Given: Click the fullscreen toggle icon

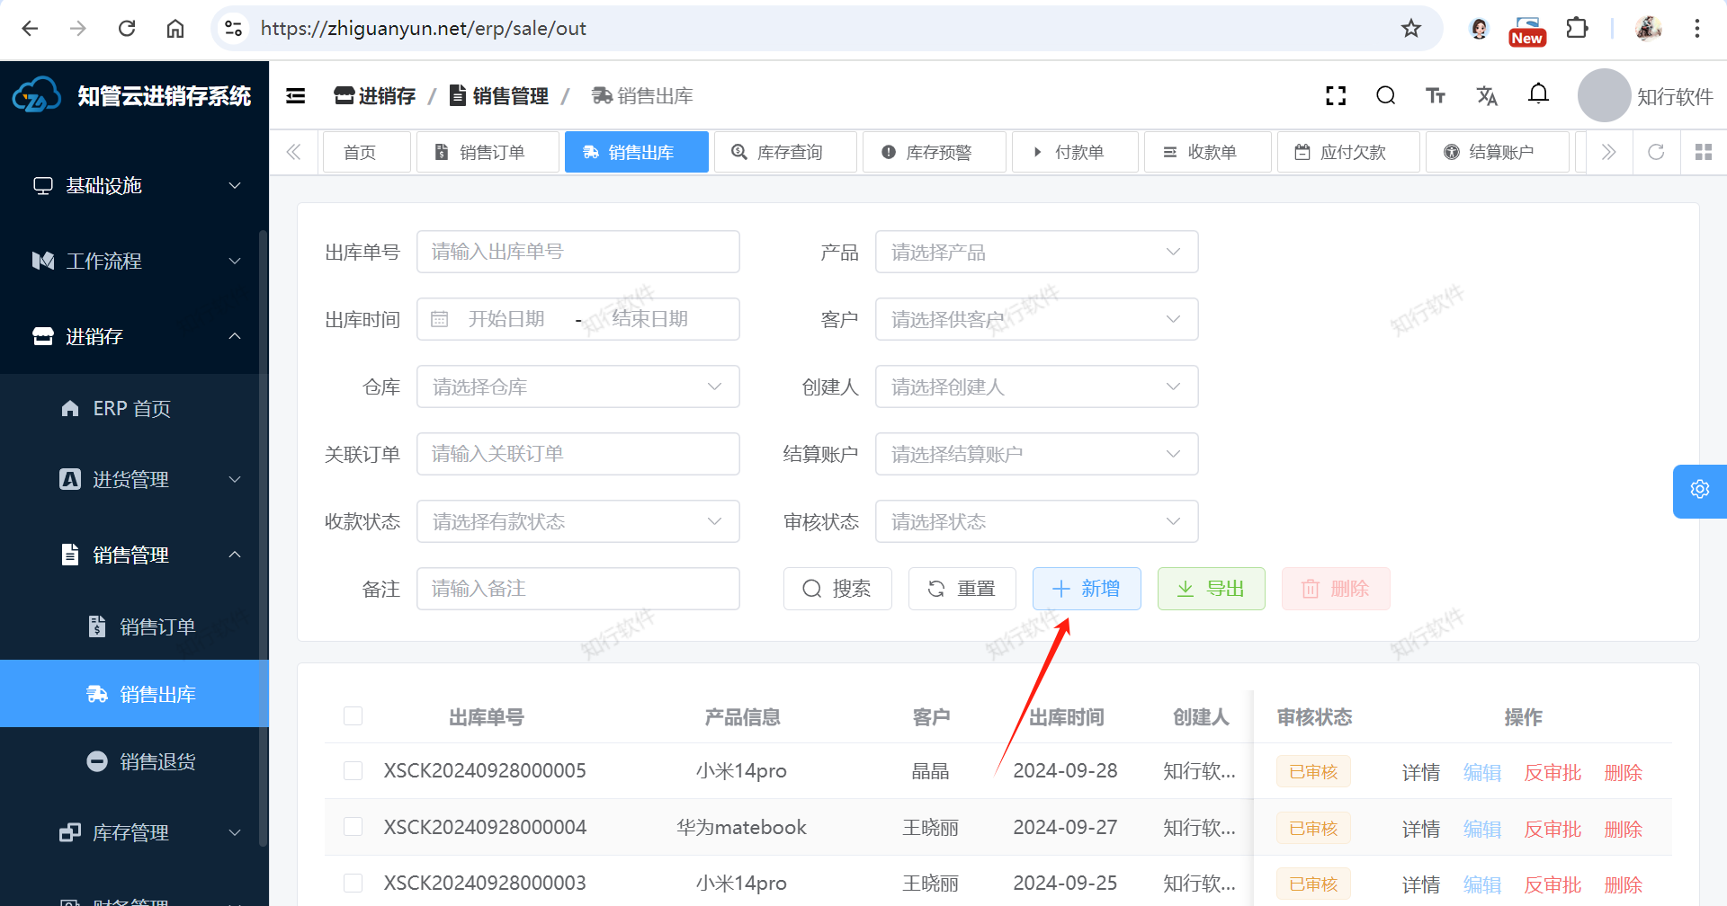Looking at the screenshot, I should (x=1336, y=96).
